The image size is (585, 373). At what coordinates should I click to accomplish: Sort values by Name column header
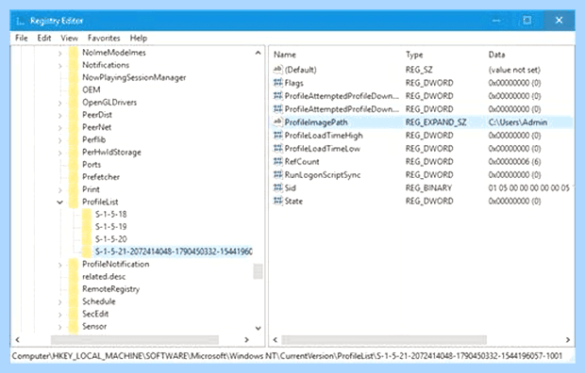tap(285, 55)
